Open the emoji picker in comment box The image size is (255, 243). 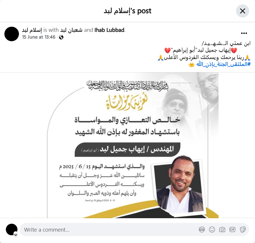click(212, 230)
